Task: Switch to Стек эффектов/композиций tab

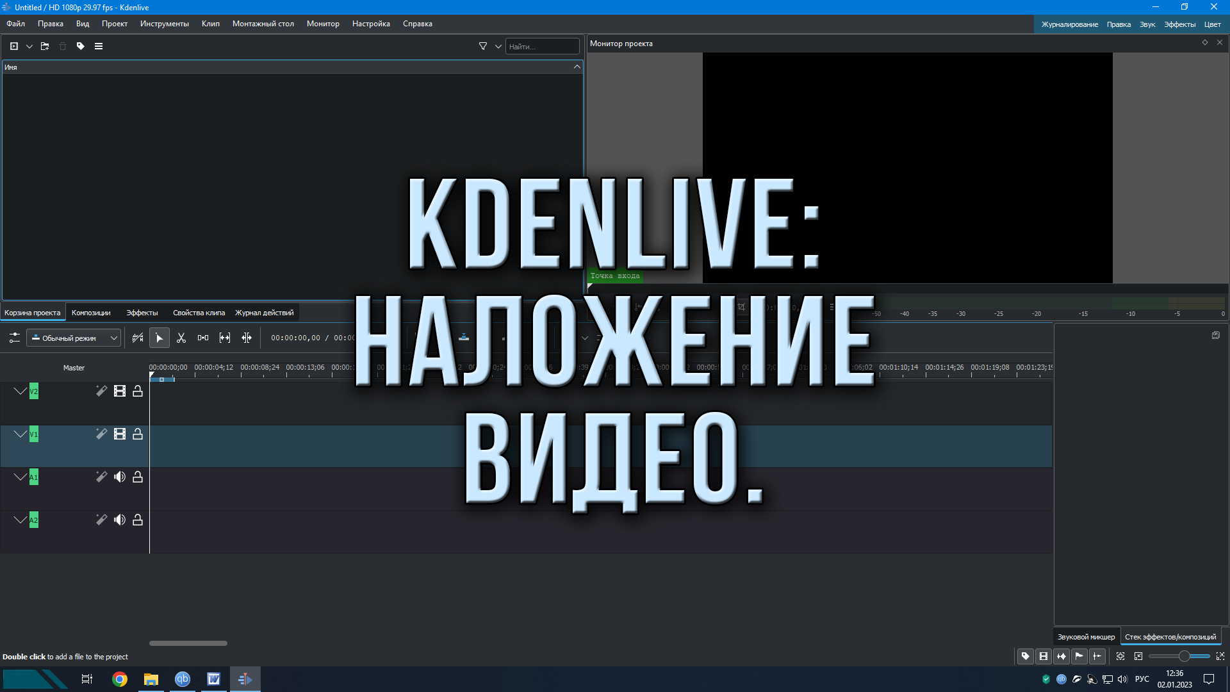Action: coord(1170,637)
